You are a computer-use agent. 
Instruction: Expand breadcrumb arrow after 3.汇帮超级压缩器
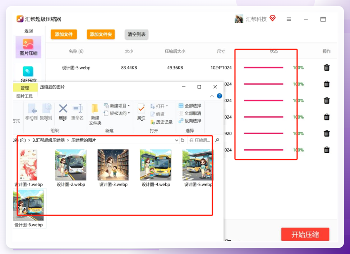pos(68,140)
